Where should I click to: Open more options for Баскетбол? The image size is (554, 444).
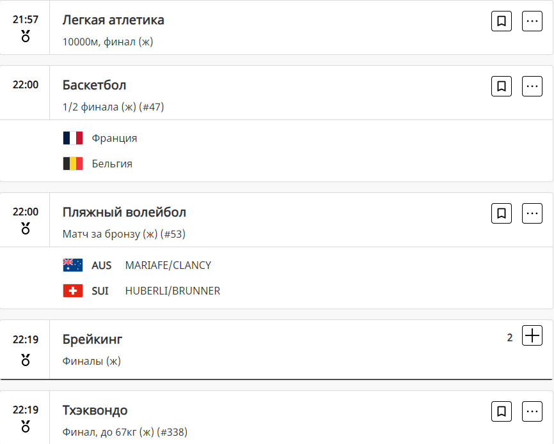click(532, 86)
